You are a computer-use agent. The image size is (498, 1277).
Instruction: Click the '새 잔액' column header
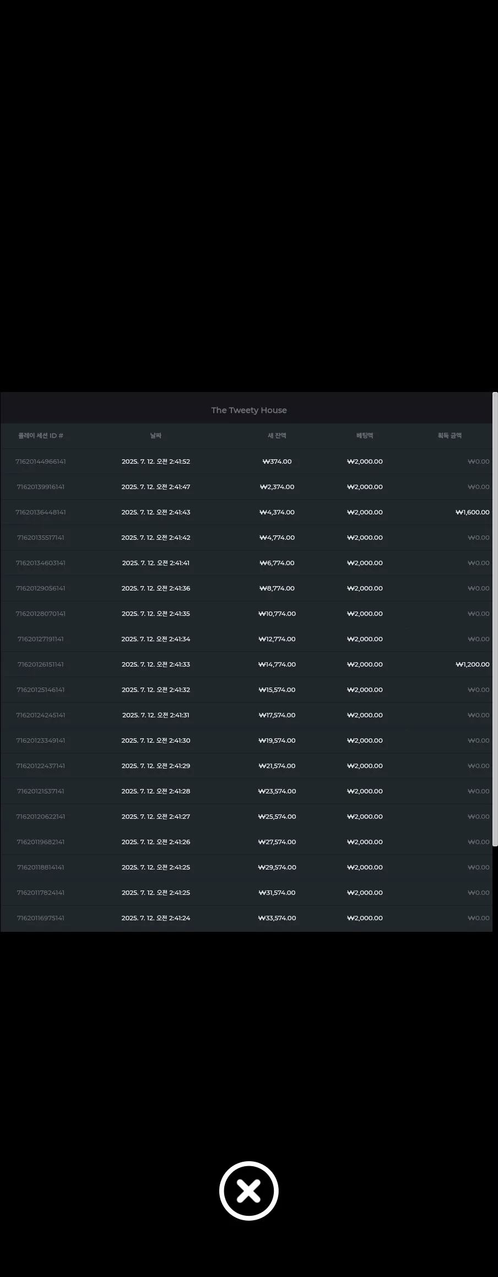(x=277, y=436)
